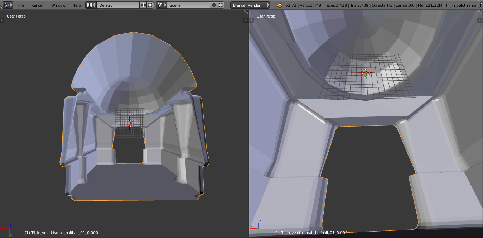
Task: Open the Info editor type selector
Action: point(9,5)
